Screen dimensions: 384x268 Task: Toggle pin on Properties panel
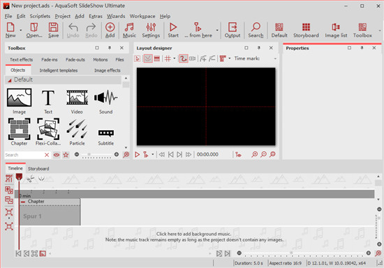pyautogui.click(x=362, y=48)
